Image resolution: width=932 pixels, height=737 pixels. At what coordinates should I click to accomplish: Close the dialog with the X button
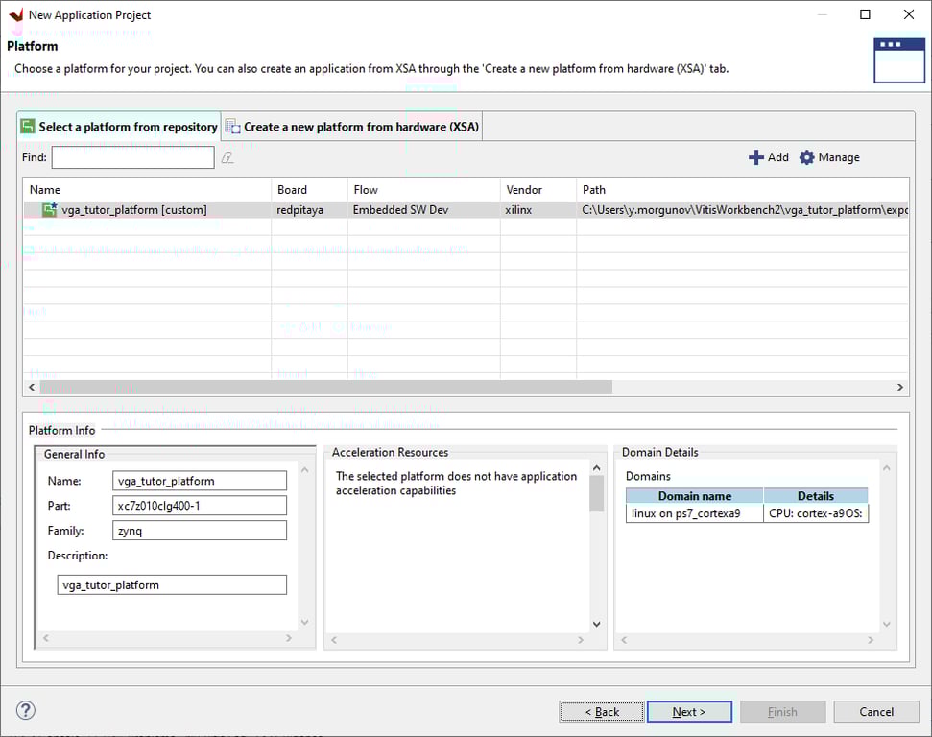pyautogui.click(x=909, y=14)
